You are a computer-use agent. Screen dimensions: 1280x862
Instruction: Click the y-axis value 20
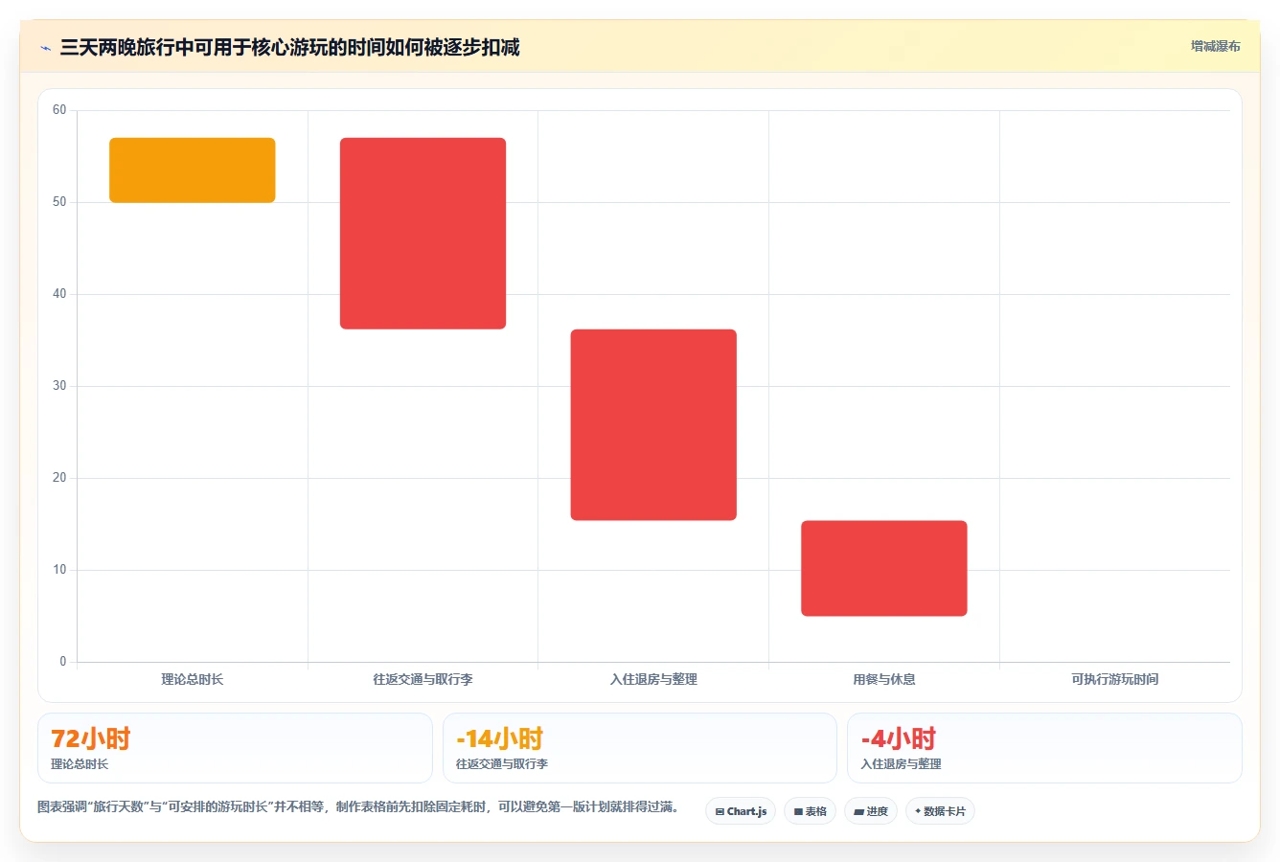click(x=59, y=478)
